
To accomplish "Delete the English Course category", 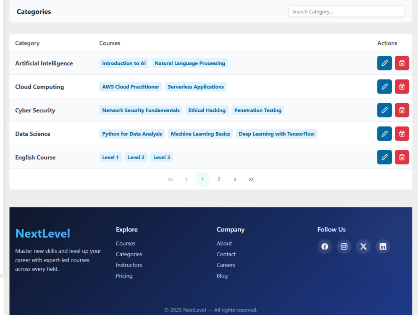I will [402, 157].
